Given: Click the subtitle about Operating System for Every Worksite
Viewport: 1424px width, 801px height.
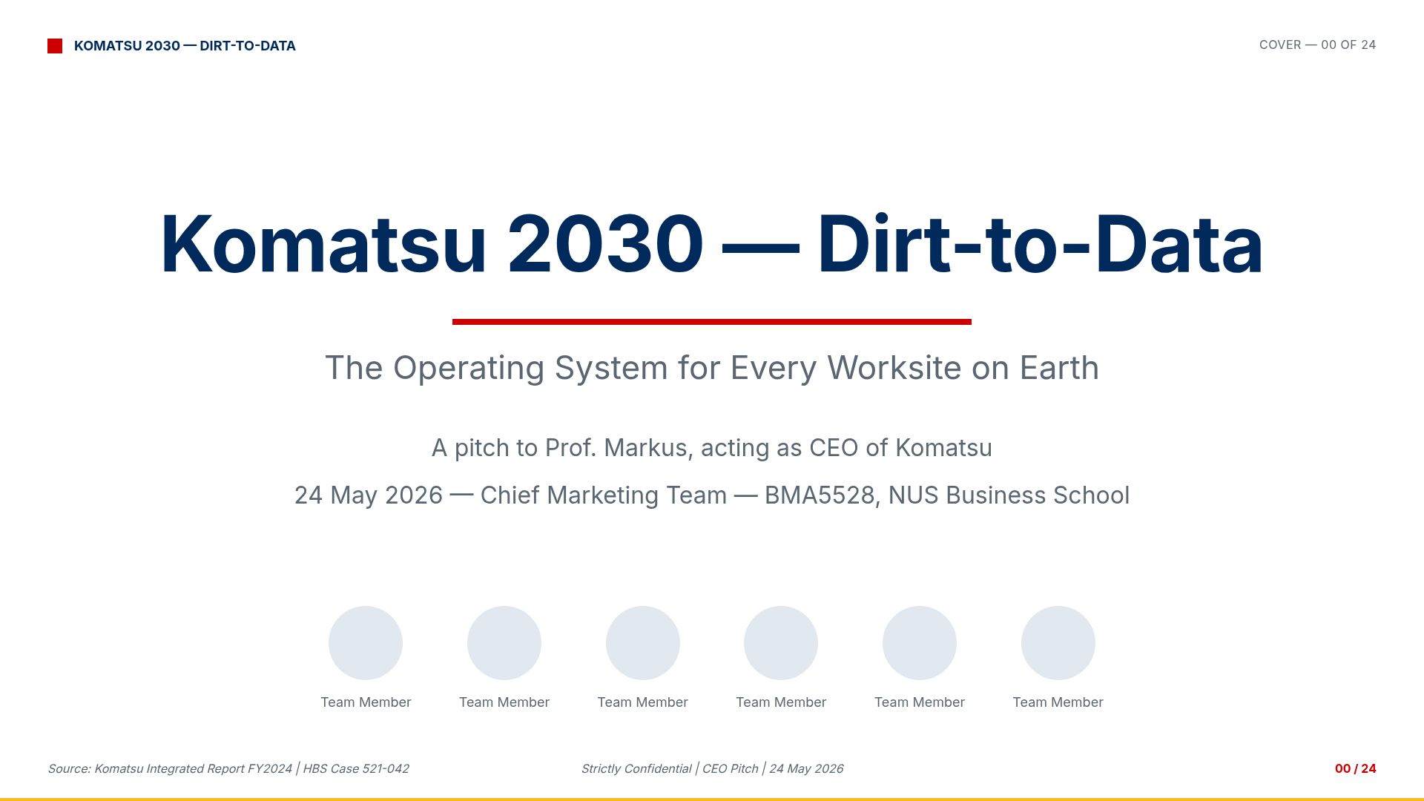Looking at the screenshot, I should [712, 368].
